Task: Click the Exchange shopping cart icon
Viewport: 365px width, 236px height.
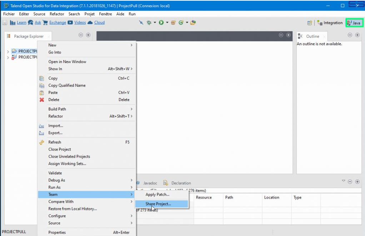Action: [45, 22]
